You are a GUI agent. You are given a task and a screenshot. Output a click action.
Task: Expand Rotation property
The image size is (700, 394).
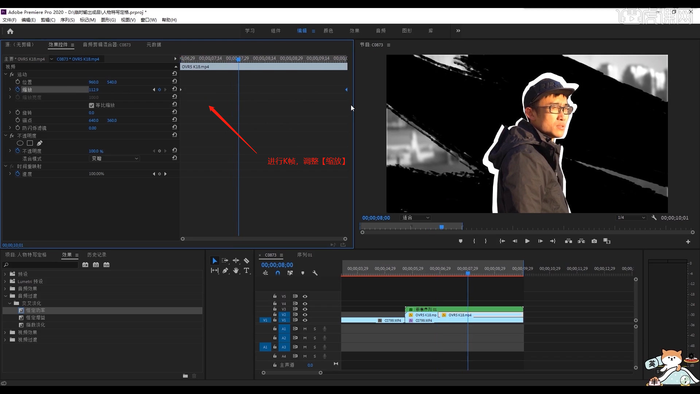pyautogui.click(x=10, y=112)
